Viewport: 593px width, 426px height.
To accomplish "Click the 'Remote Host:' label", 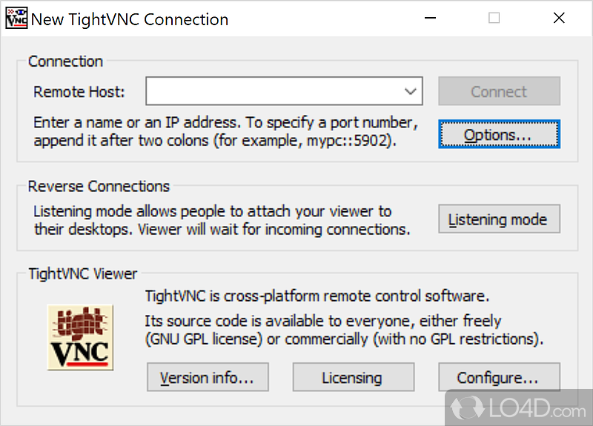I will click(x=79, y=93).
